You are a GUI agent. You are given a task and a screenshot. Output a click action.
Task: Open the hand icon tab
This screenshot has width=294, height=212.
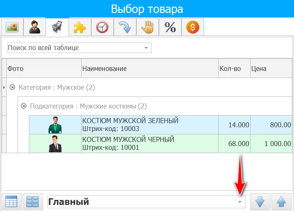click(x=147, y=28)
